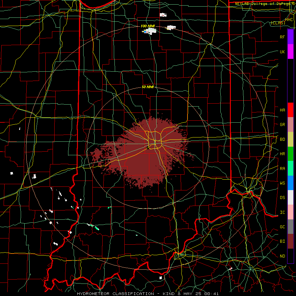Image resolution: width=296 pixels, height=296 pixels.
Task: Select the GR pinkish legend swatch
Action: click(x=290, y=124)
